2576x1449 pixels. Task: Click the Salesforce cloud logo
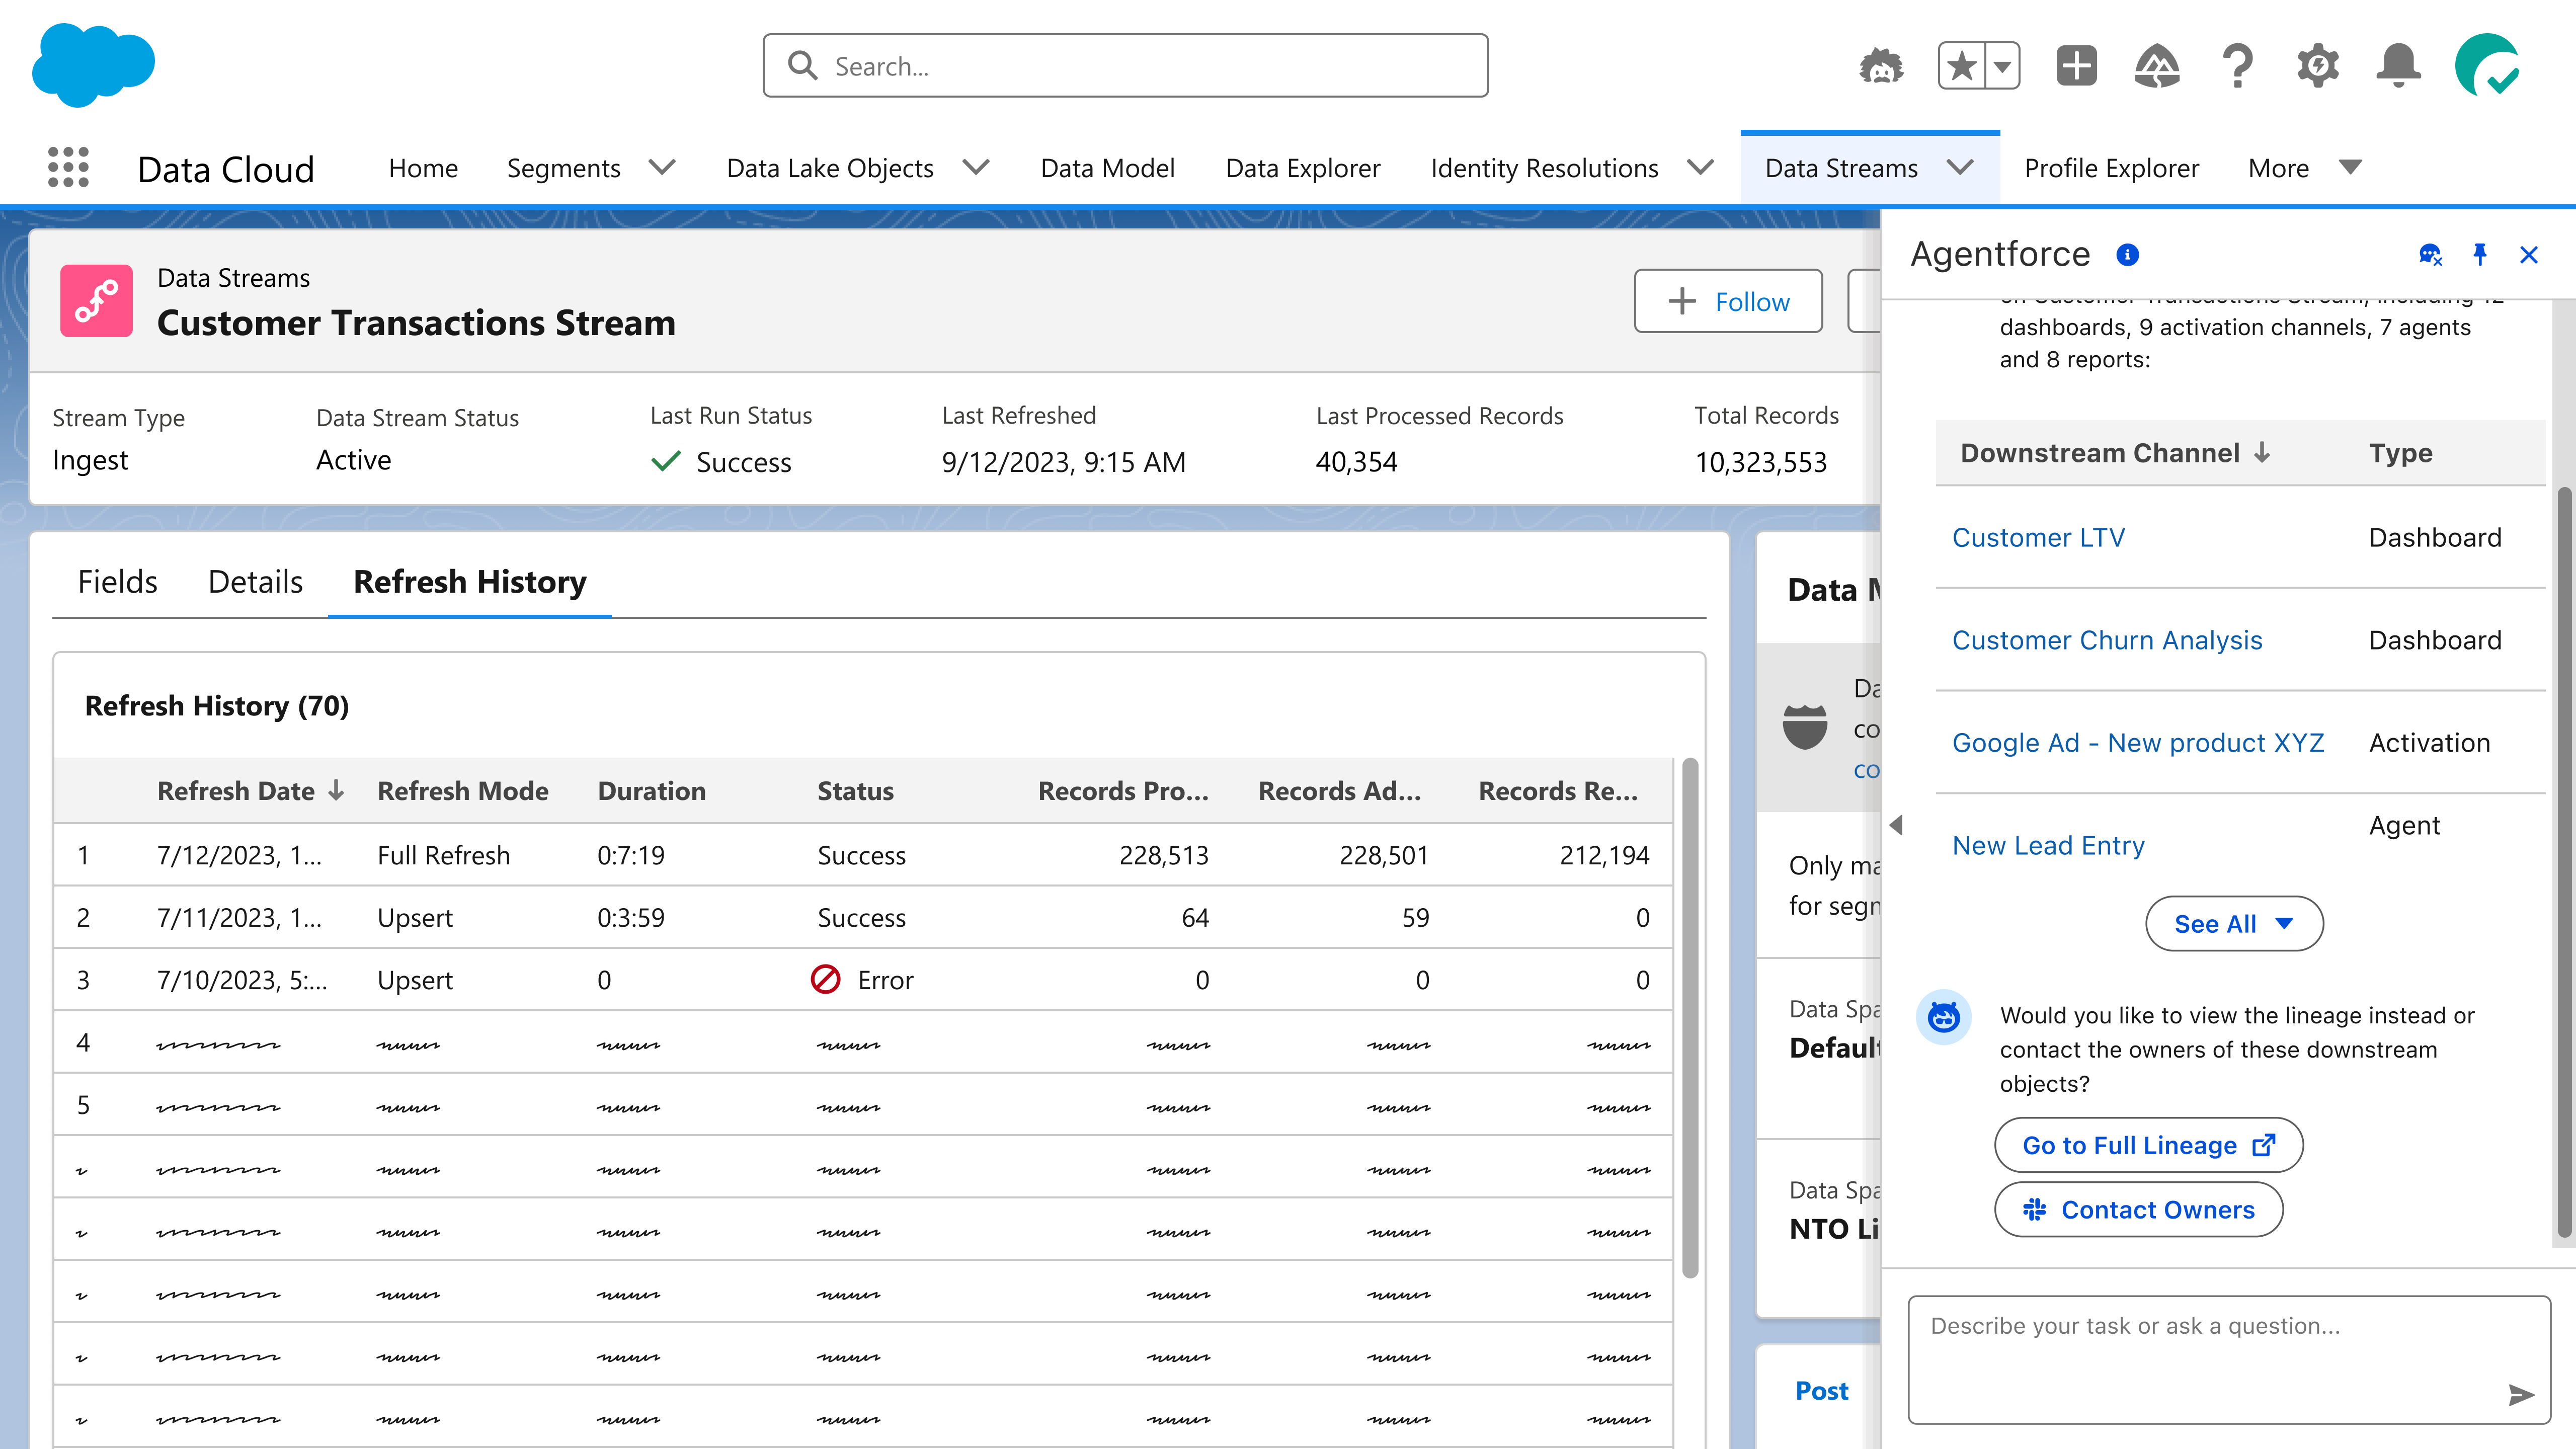click(93, 65)
